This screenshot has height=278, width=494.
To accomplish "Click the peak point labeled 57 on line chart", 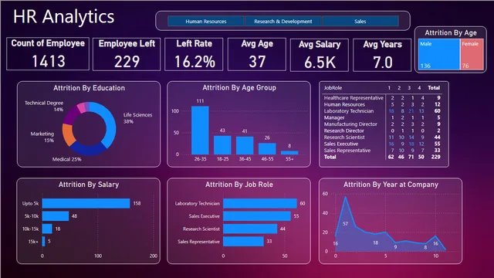I will [x=346, y=198].
